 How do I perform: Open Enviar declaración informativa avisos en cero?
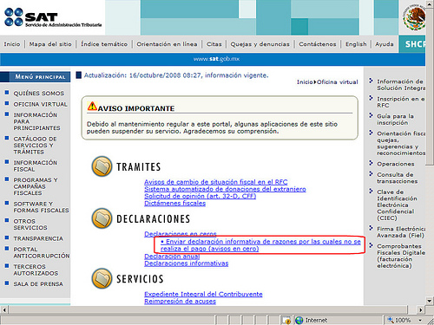[260, 245]
